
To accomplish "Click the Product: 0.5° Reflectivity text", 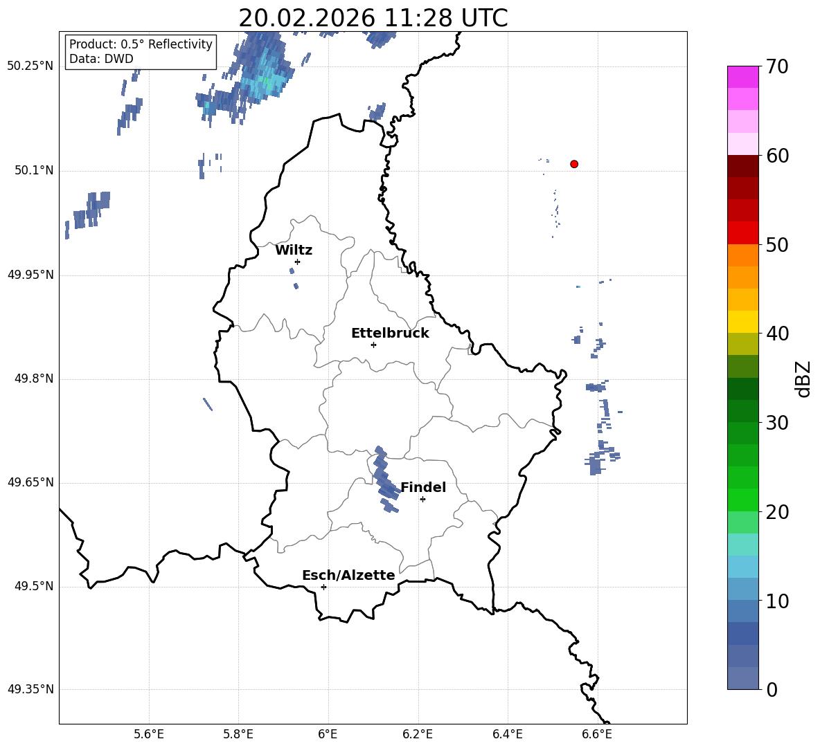I will pyautogui.click(x=141, y=44).
